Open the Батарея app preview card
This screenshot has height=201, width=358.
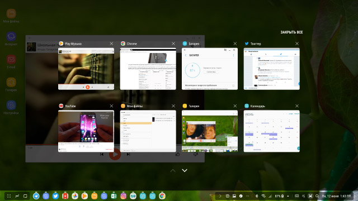coord(210,69)
